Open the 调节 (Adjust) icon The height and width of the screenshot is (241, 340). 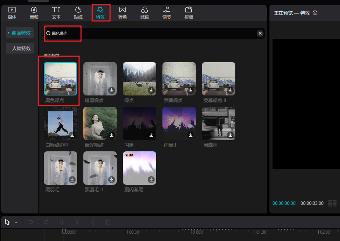(166, 13)
